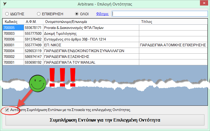
Task: Select the Δοκιμή Τιμολόγησης entry
Action: click(x=91, y=33)
